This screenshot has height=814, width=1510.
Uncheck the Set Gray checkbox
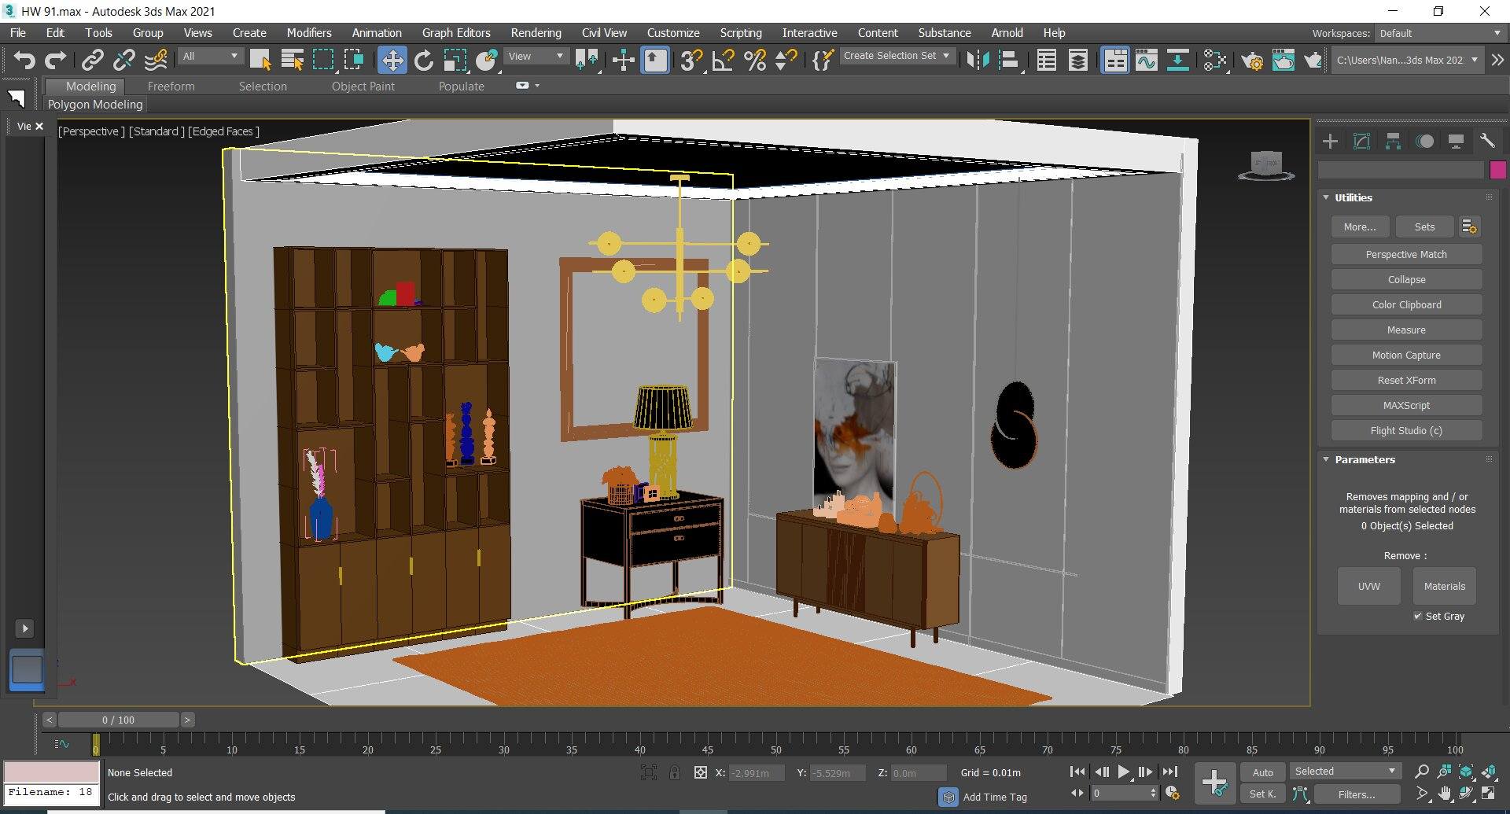pyautogui.click(x=1419, y=616)
